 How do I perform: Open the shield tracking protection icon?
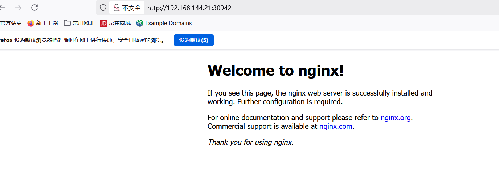[103, 8]
